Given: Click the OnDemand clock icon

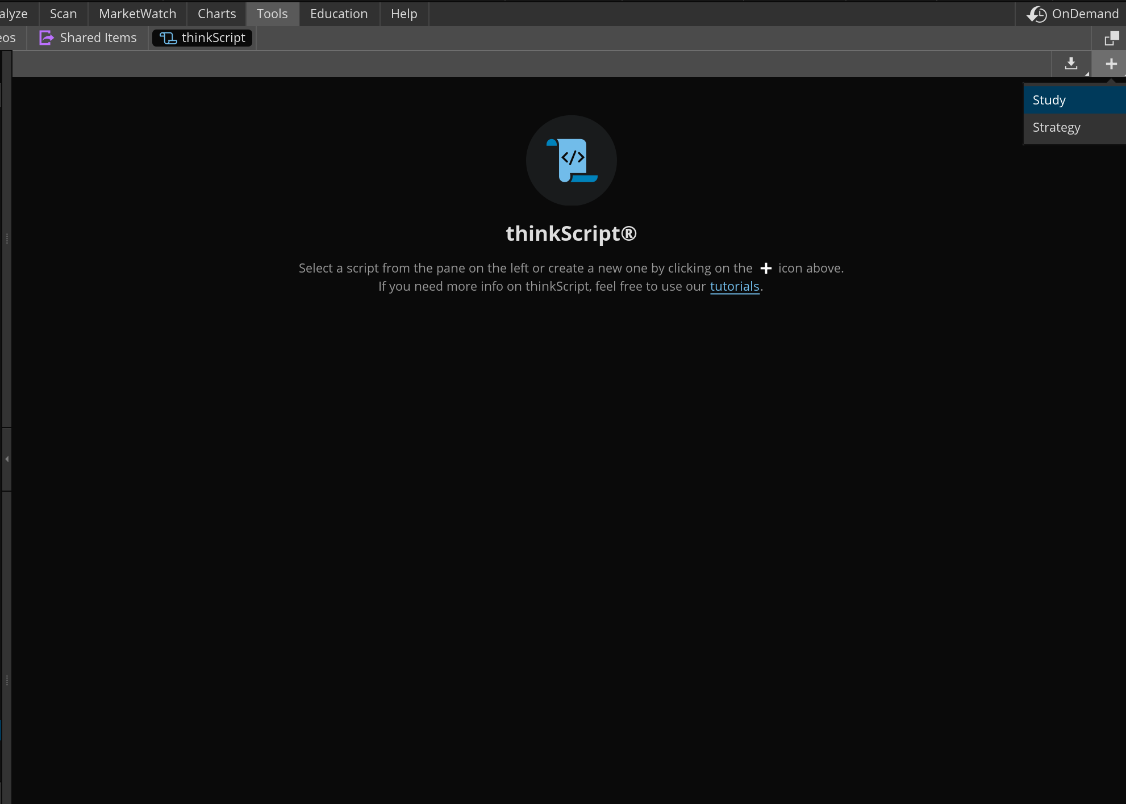Looking at the screenshot, I should click(1037, 14).
